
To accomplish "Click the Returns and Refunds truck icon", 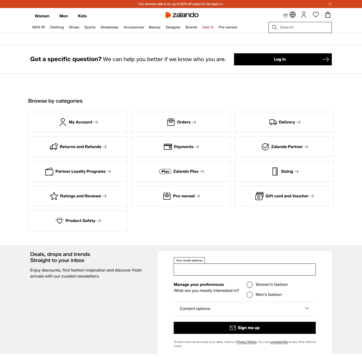I will tap(54, 147).
